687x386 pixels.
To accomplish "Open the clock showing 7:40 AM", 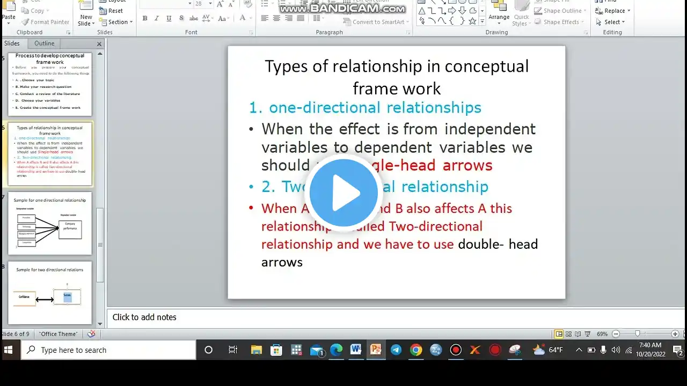I will tap(651, 350).
